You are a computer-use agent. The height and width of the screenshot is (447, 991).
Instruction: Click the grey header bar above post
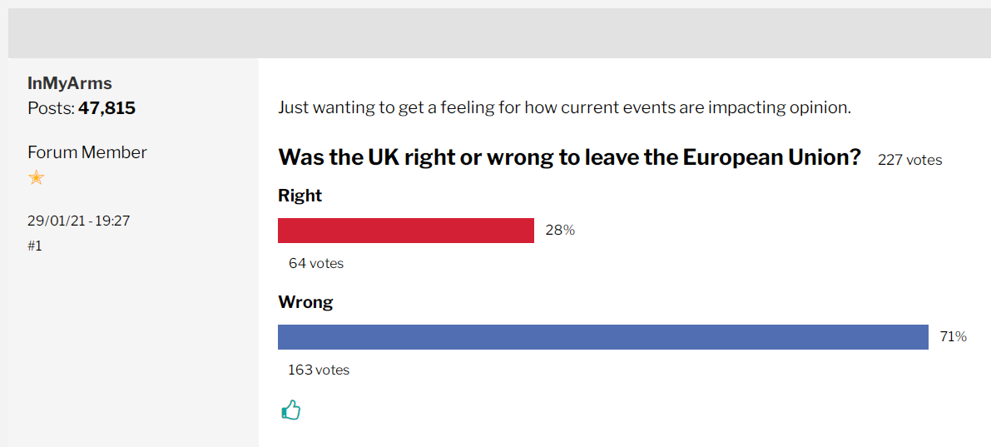coord(499,32)
